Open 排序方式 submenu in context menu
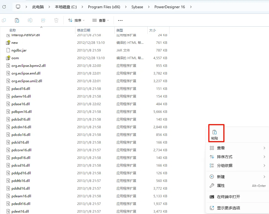The height and width of the screenshot is (214, 269). pyautogui.click(x=238, y=157)
